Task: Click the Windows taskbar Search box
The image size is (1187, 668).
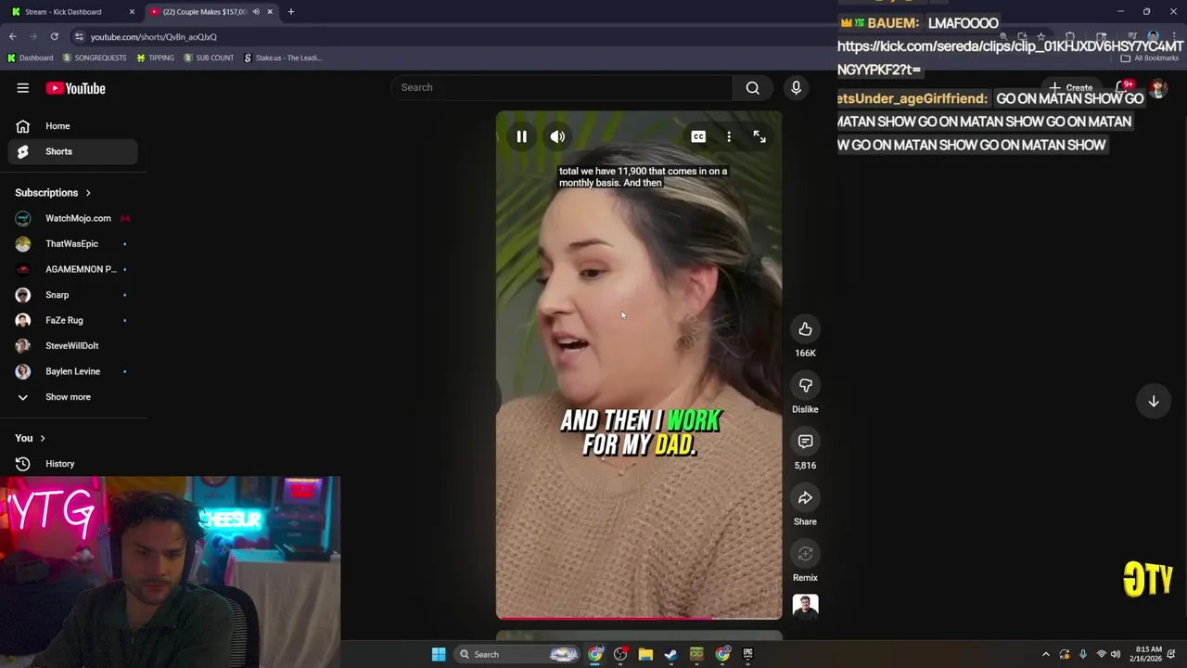Action: pyautogui.click(x=519, y=654)
